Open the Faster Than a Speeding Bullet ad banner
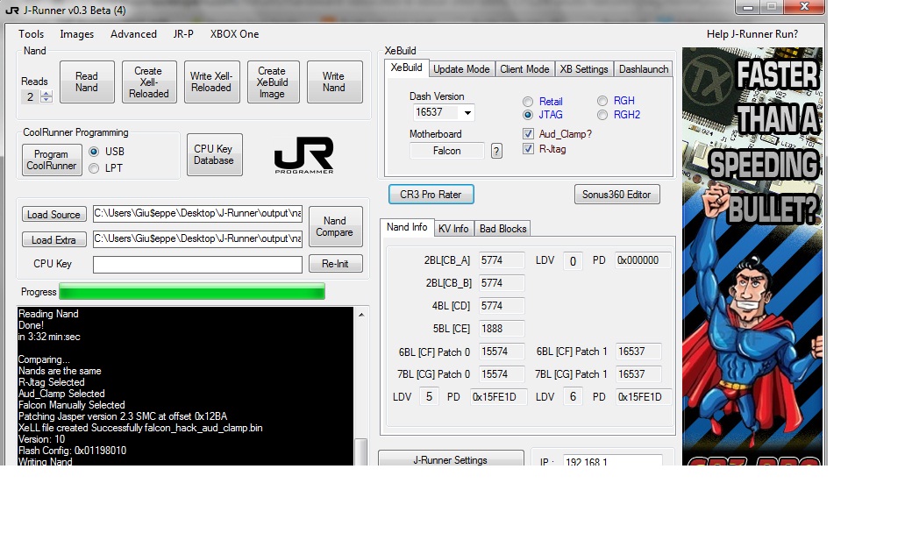912x533 pixels. [752, 256]
